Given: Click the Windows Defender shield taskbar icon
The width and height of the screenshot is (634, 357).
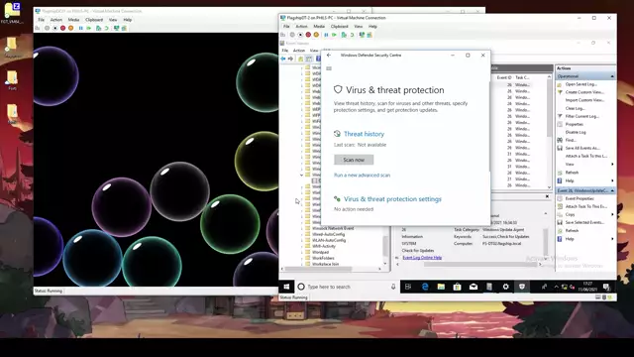Looking at the screenshot, I should [522, 287].
